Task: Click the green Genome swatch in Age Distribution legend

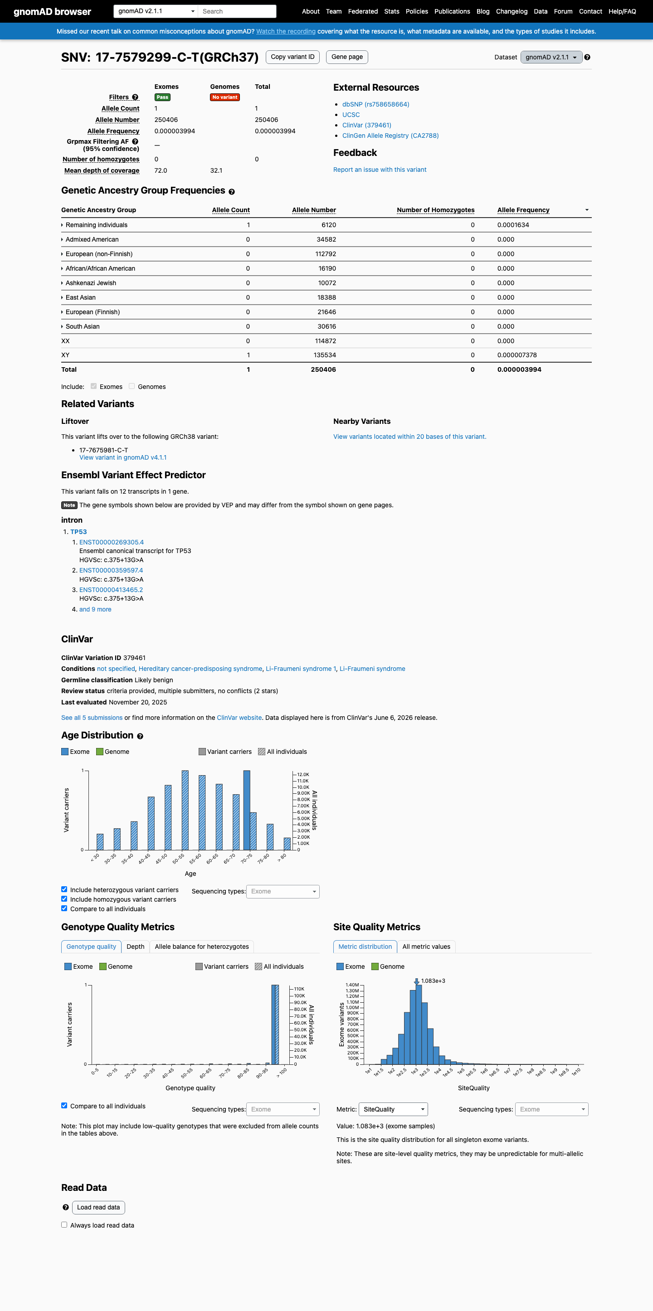Action: pyautogui.click(x=100, y=752)
